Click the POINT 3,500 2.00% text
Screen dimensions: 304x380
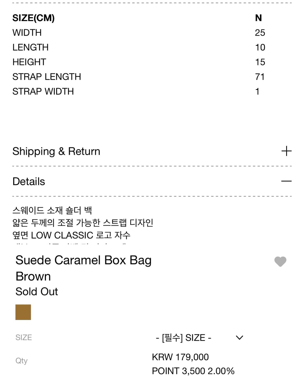point(193,371)
